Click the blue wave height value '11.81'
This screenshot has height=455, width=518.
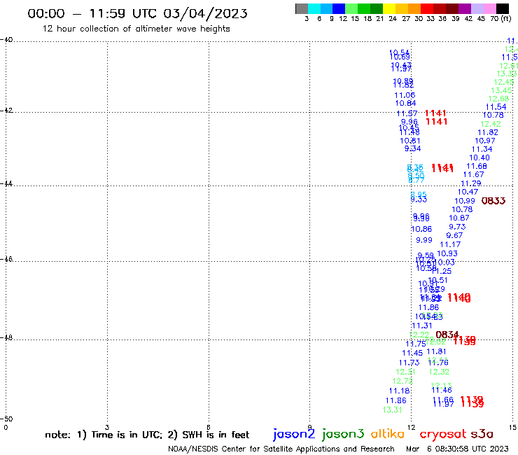(x=436, y=351)
